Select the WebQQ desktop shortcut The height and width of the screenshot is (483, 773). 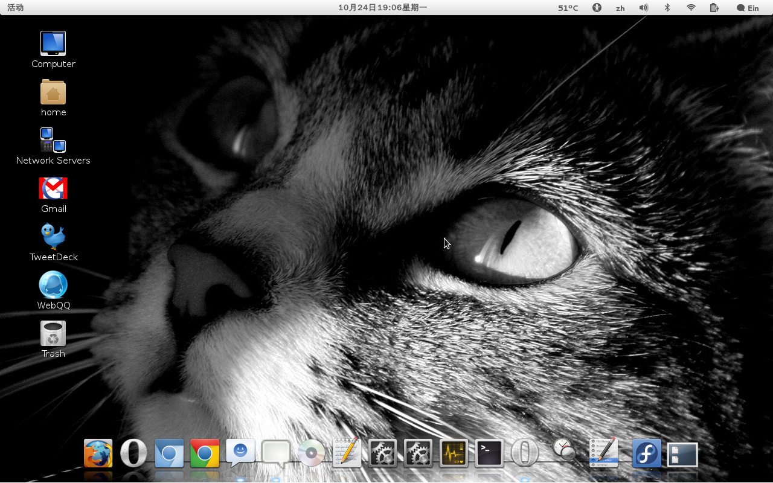pos(53,291)
